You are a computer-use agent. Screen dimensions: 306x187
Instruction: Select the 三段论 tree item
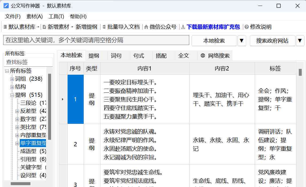(33, 103)
